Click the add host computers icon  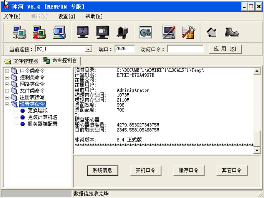pyautogui.click(x=20, y=32)
